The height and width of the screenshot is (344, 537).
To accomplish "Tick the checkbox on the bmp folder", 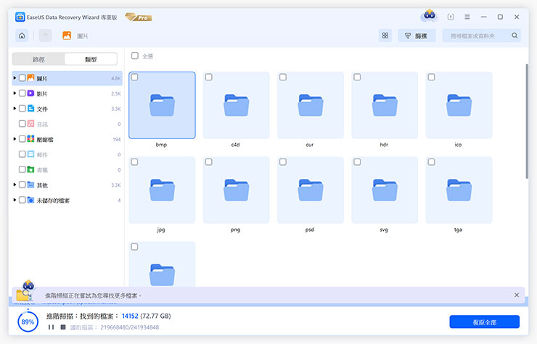I will (x=135, y=77).
